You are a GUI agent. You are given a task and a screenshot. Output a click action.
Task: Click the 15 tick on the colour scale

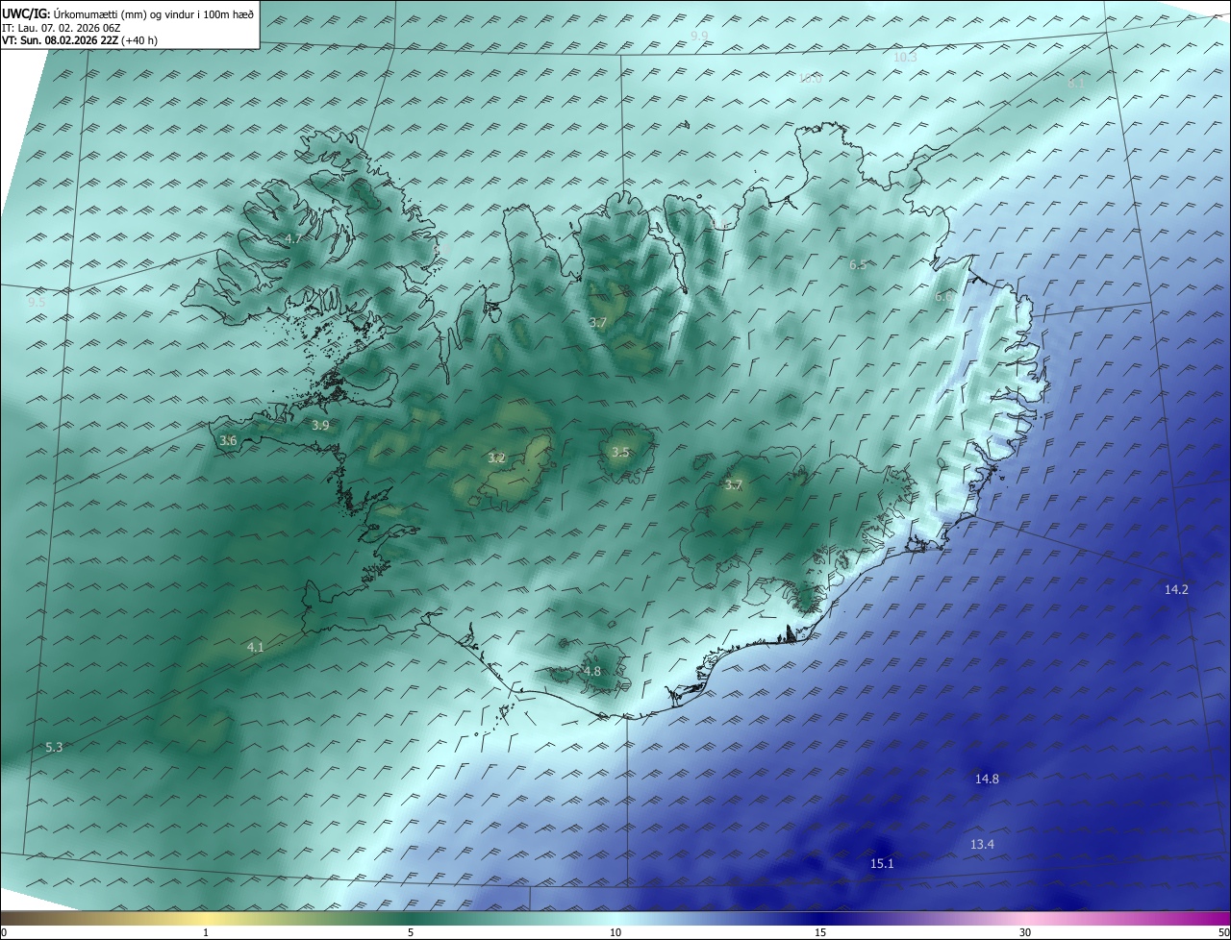[820, 933]
